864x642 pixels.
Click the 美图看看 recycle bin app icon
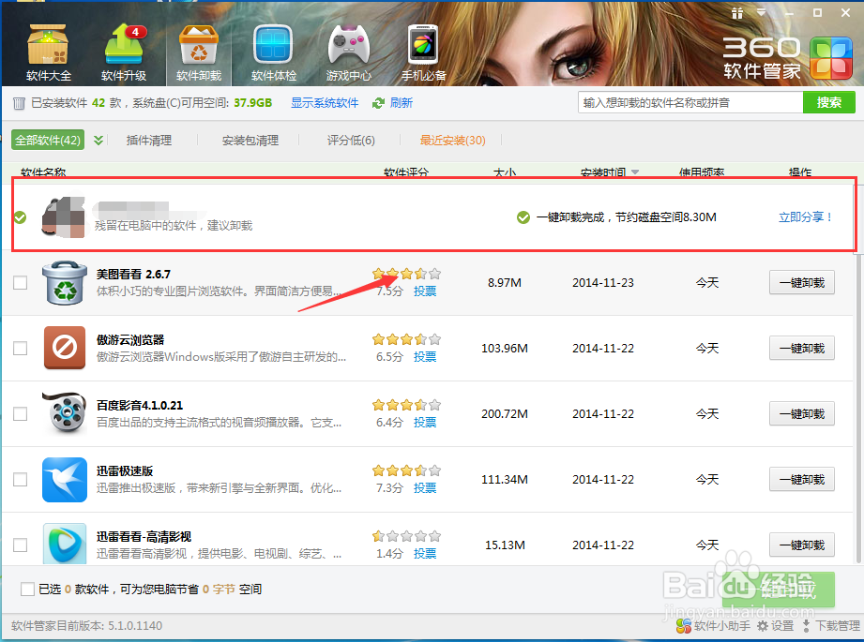pyautogui.click(x=65, y=283)
